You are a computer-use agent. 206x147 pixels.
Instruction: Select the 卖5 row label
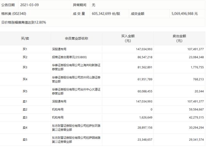click(x=25, y=140)
